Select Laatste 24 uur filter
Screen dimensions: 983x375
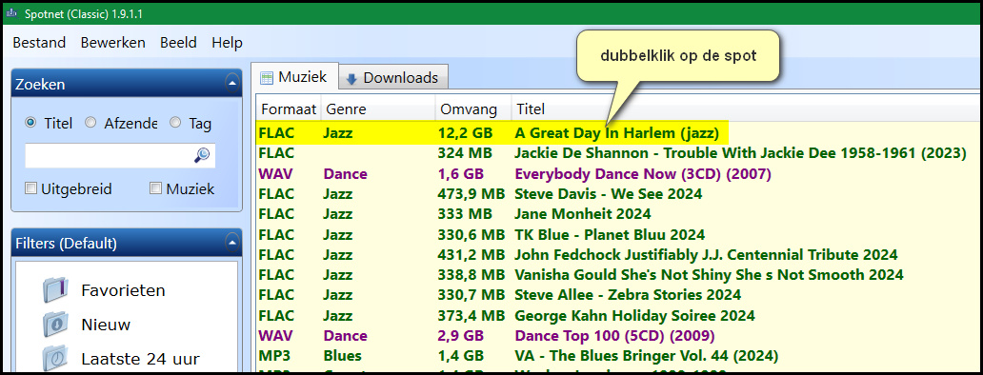tap(140, 359)
